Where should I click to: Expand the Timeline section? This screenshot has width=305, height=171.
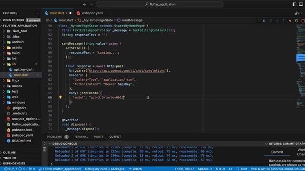pyautogui.click(x=21, y=158)
